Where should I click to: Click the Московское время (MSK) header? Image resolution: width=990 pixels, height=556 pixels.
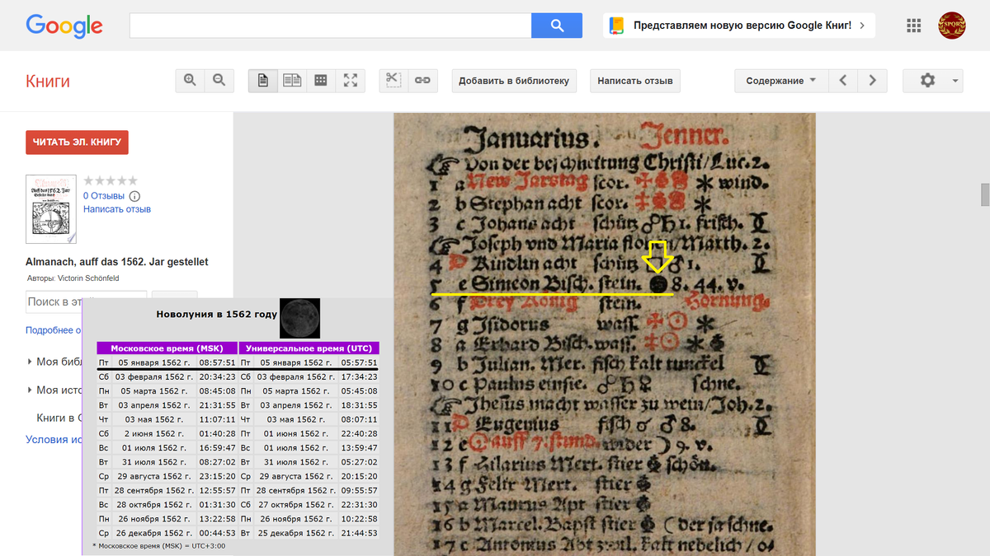tap(167, 348)
